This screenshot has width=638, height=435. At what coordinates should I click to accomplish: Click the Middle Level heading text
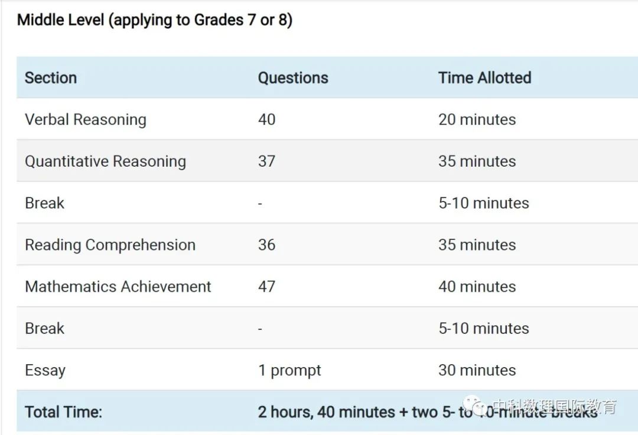pyautogui.click(x=155, y=20)
